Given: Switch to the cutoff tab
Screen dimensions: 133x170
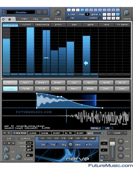Looking at the screenshot, I should click(x=26, y=25).
